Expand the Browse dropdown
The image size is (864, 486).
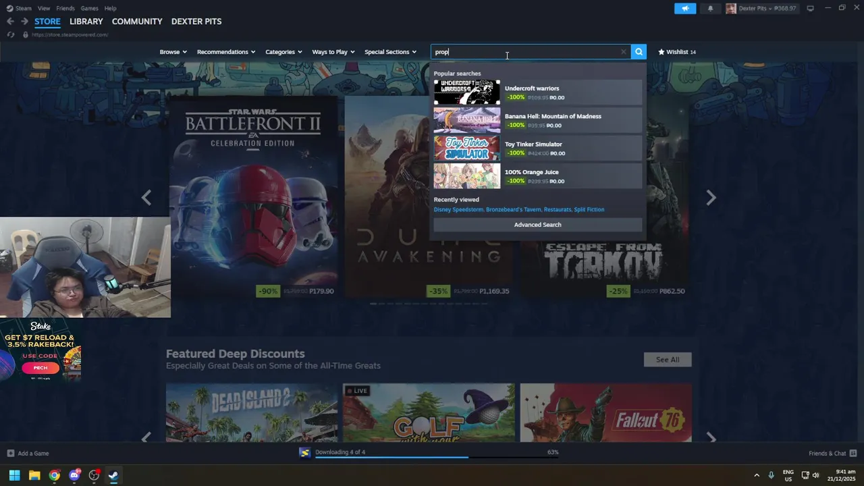coord(173,52)
